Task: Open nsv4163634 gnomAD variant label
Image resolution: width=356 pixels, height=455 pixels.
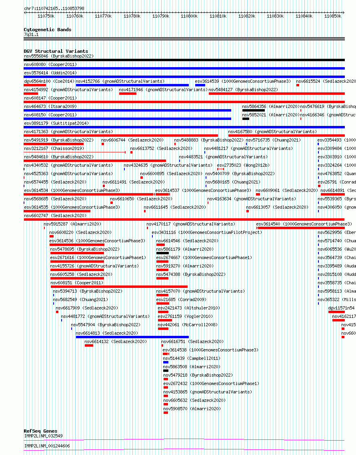Action: [252, 199]
